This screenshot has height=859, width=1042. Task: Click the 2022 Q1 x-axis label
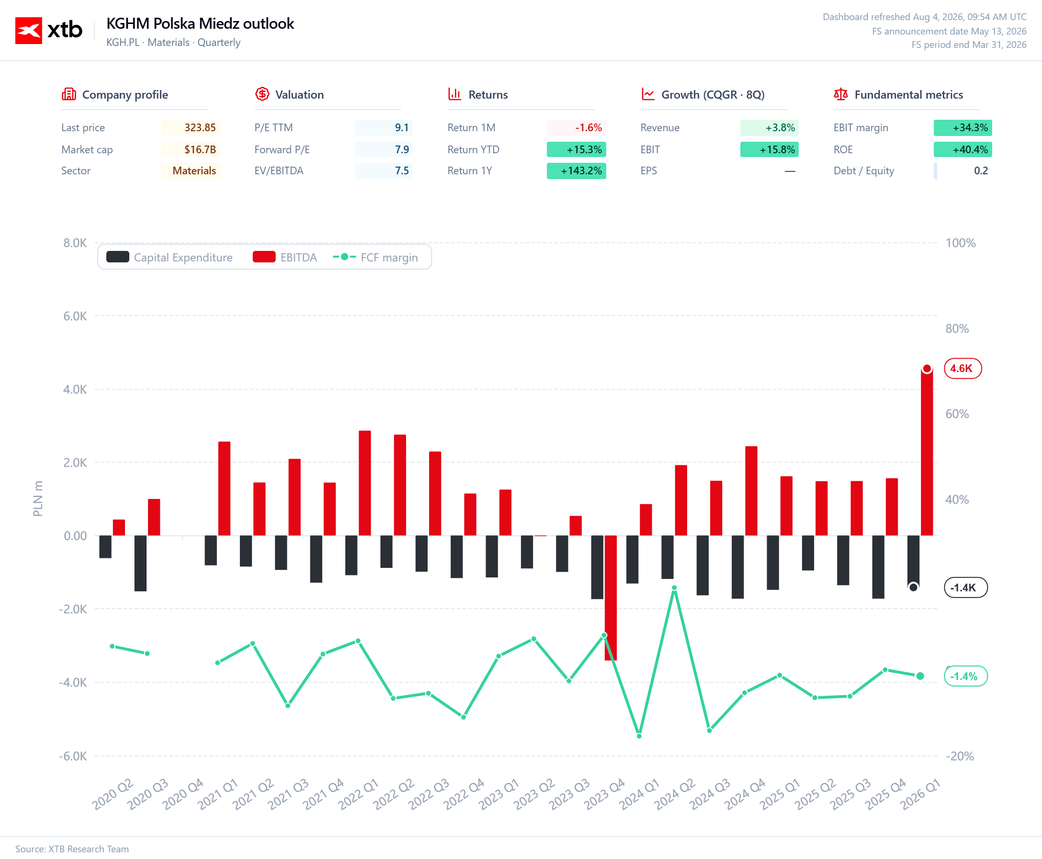359,794
